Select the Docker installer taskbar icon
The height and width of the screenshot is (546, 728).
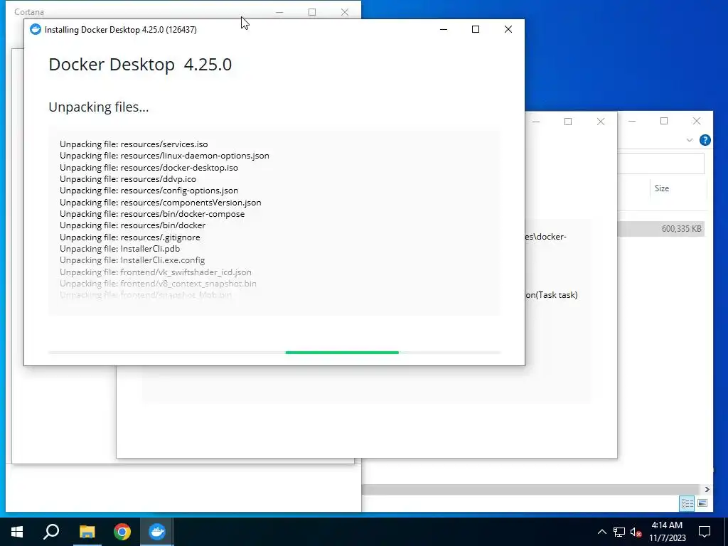point(157,532)
